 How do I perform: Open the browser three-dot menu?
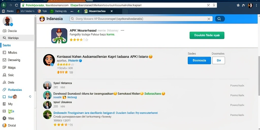point(256,5)
